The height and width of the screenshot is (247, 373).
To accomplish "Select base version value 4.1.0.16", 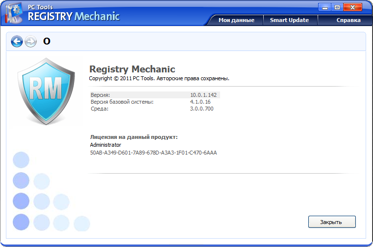I will [x=200, y=102].
